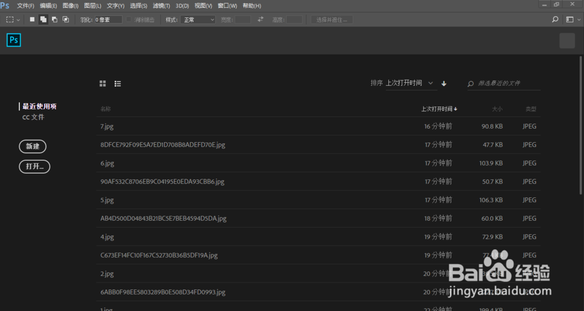Reverse sort order with arrow icon
Screen dimensions: 584x311
(x=444, y=84)
